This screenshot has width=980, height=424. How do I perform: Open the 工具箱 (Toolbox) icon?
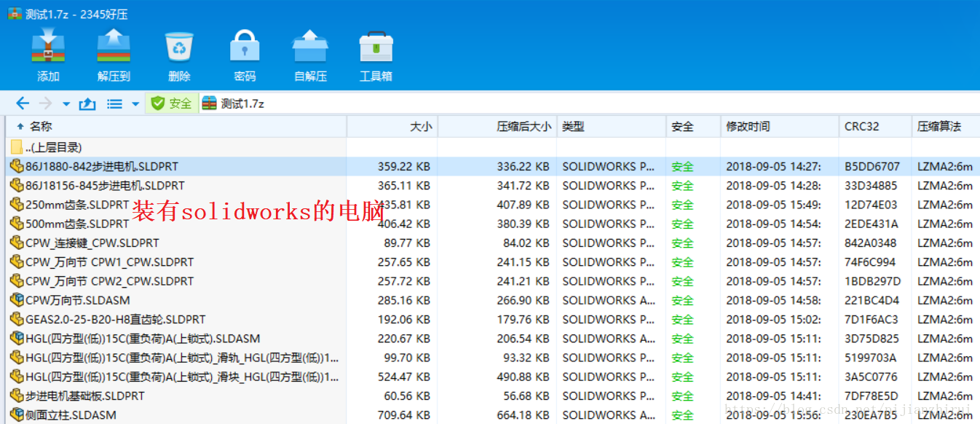(x=376, y=47)
